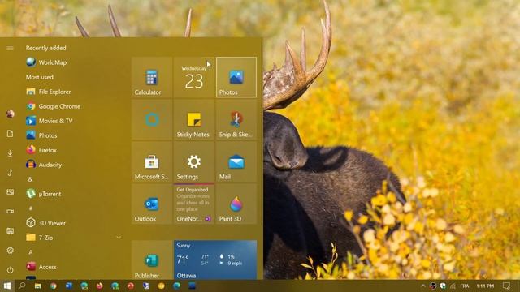Screen dimensions: 520x292
Task: Open the Calculator tile
Action: (152, 77)
